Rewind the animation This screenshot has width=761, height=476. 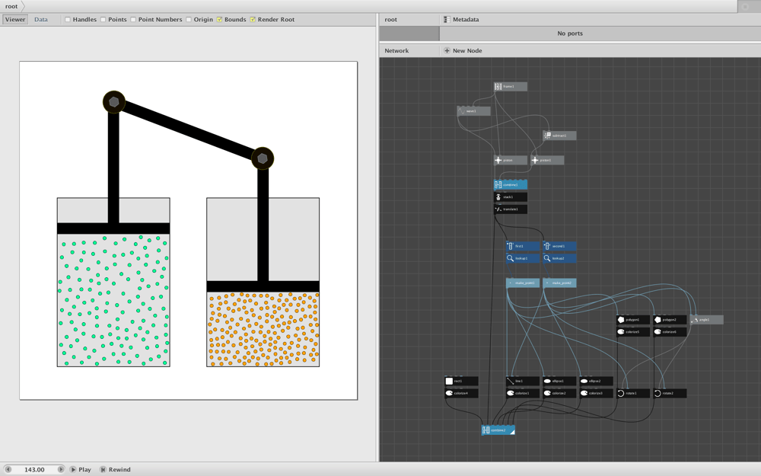pos(116,470)
